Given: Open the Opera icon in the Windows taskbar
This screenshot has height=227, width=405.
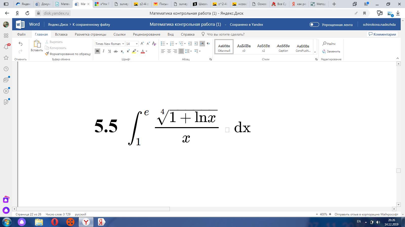Looking at the screenshot, I should (55, 222).
